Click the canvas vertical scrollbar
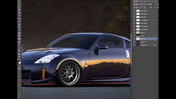This screenshot has width=176, height=99. point(131,49)
